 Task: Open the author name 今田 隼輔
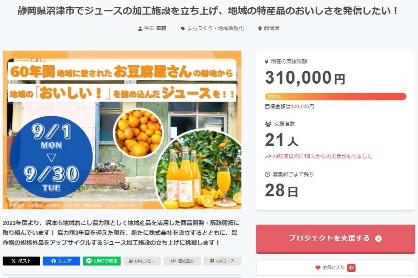(155, 28)
